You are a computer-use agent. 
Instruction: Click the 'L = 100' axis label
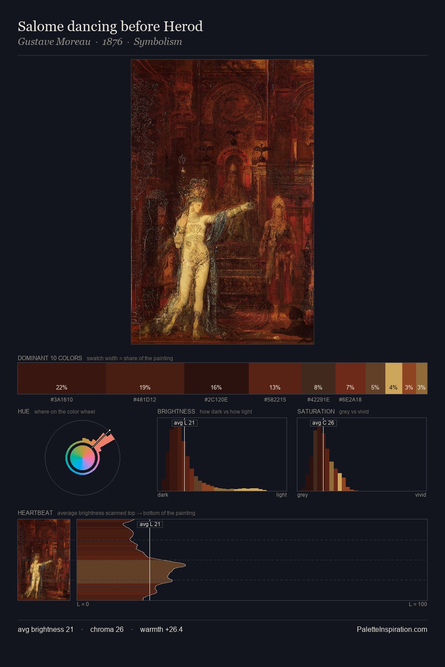[418, 604]
